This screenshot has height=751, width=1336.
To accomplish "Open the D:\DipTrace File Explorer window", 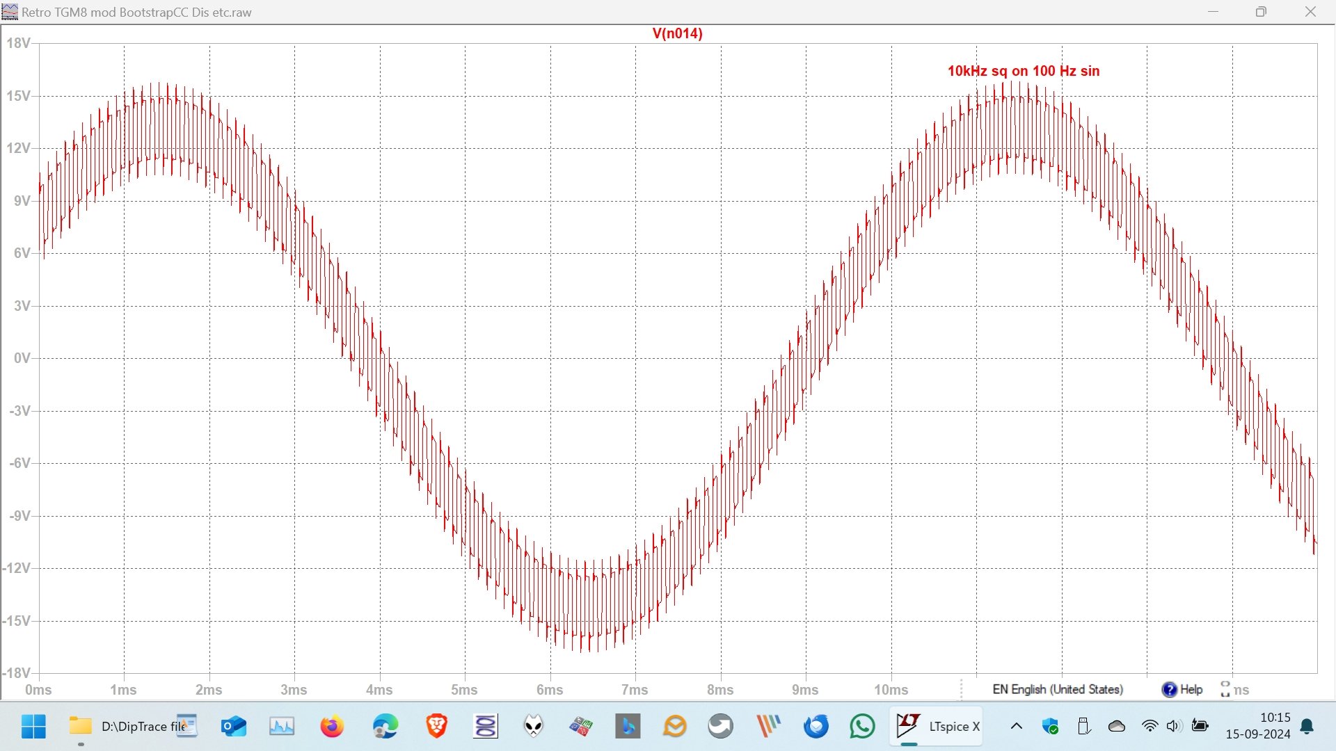I will pos(128,727).
